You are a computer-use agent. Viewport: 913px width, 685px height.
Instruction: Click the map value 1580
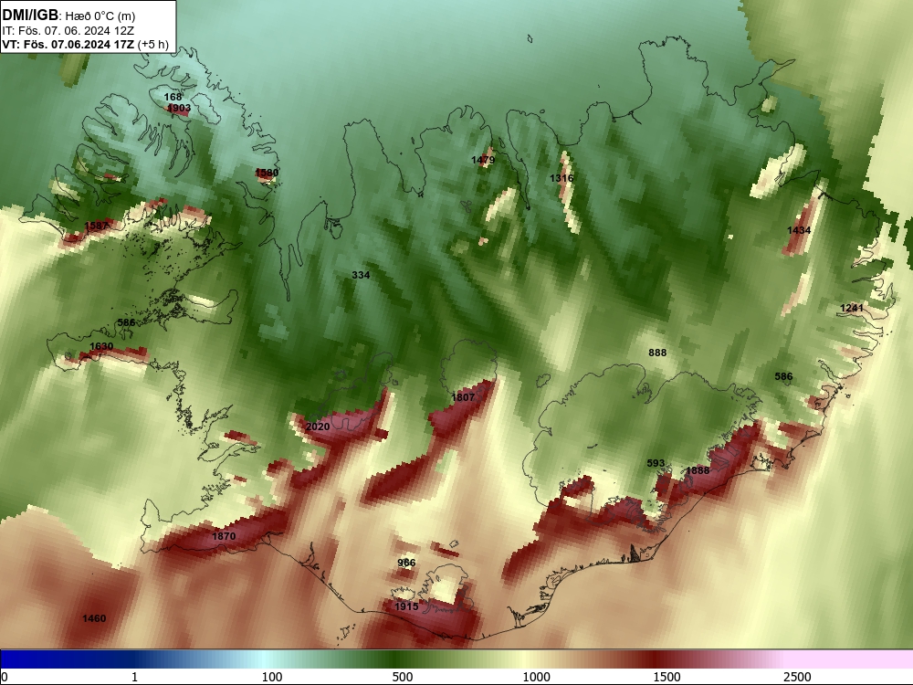[x=267, y=173]
